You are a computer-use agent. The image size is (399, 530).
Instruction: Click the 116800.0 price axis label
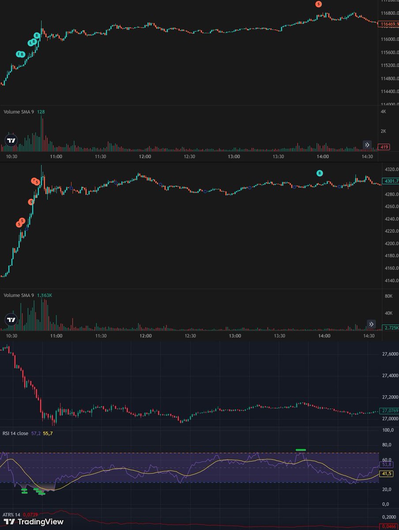pos(391,13)
